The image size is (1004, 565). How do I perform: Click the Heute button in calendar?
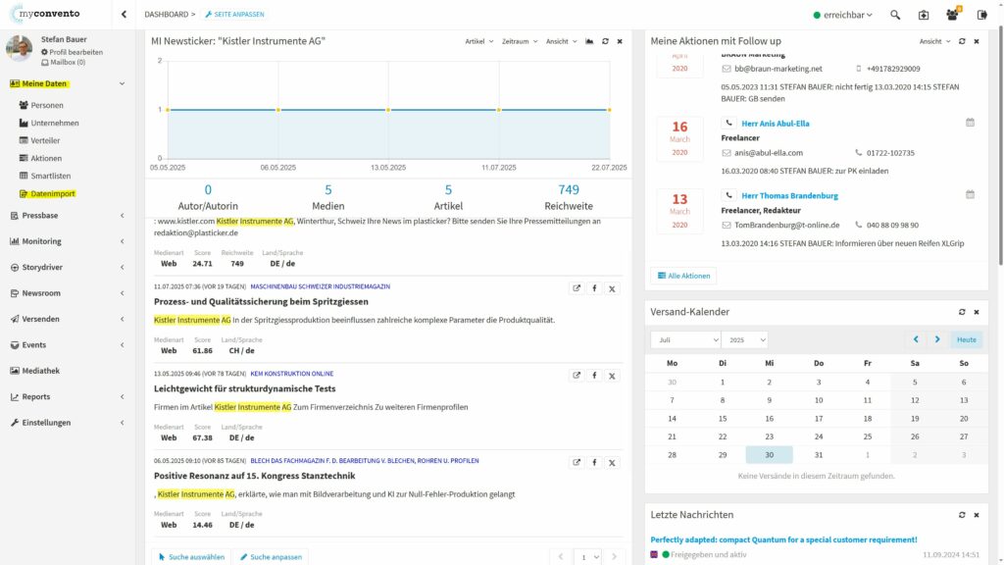coord(966,339)
